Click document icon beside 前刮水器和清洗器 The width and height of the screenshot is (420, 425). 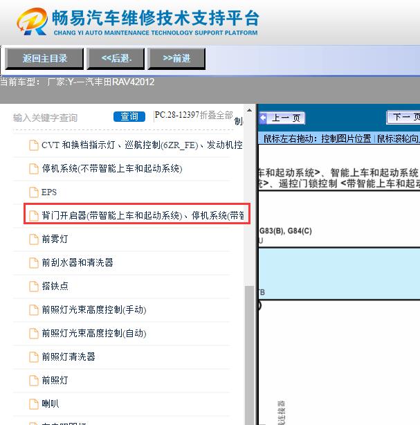[34, 262]
